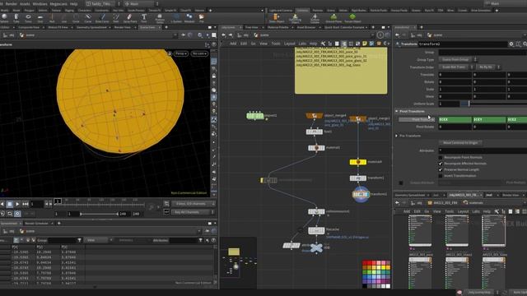Toggle Preserve Normal Length checkbox
The height and width of the screenshot is (296, 527).
point(441,169)
